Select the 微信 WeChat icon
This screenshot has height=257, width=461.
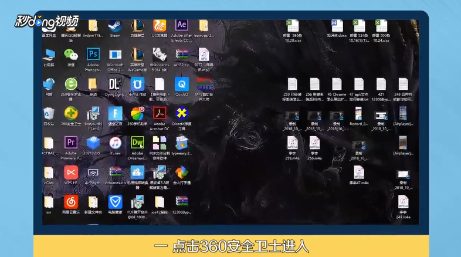71,55
